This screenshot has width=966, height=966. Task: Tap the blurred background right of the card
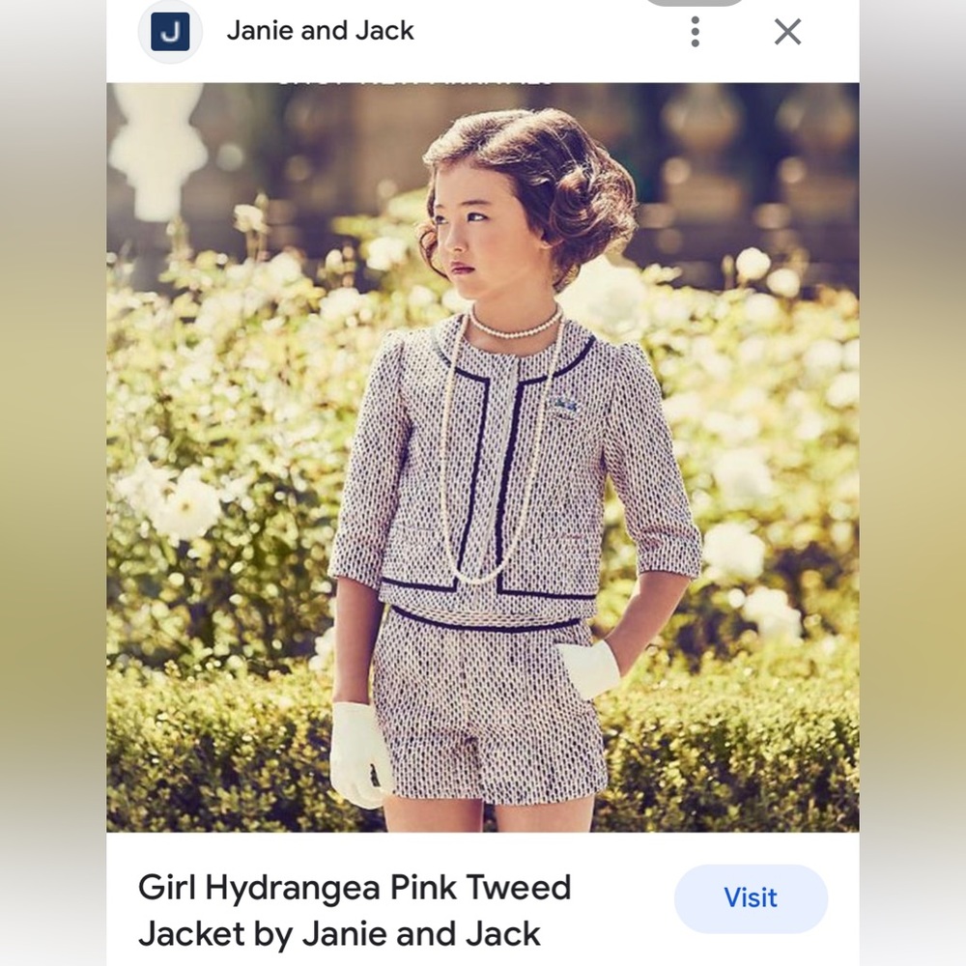click(x=913, y=483)
